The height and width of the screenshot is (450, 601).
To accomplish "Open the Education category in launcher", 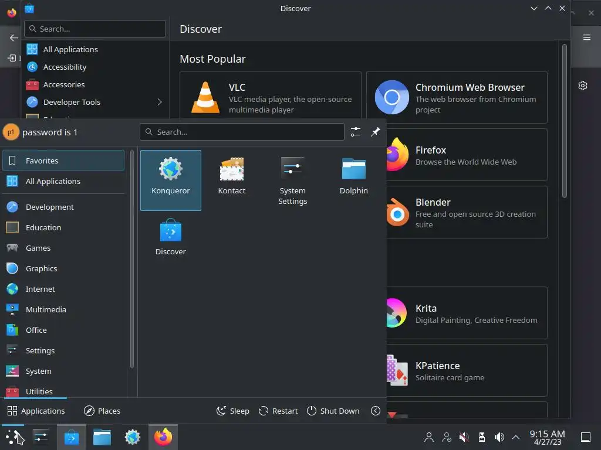I will 63,228.
